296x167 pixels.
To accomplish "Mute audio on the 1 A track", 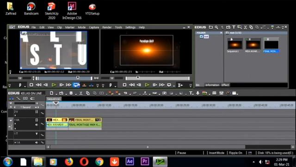I will tap(37, 142).
